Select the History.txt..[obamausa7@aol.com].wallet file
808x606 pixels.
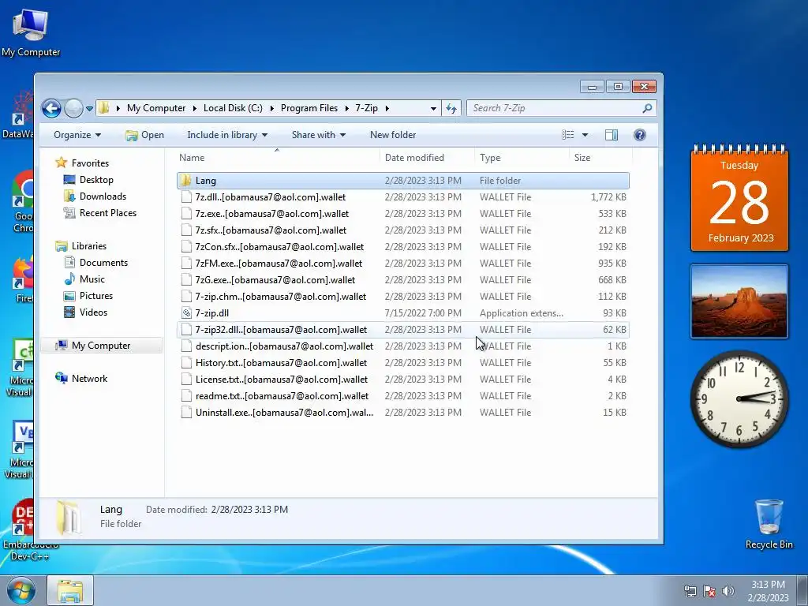coord(403,363)
